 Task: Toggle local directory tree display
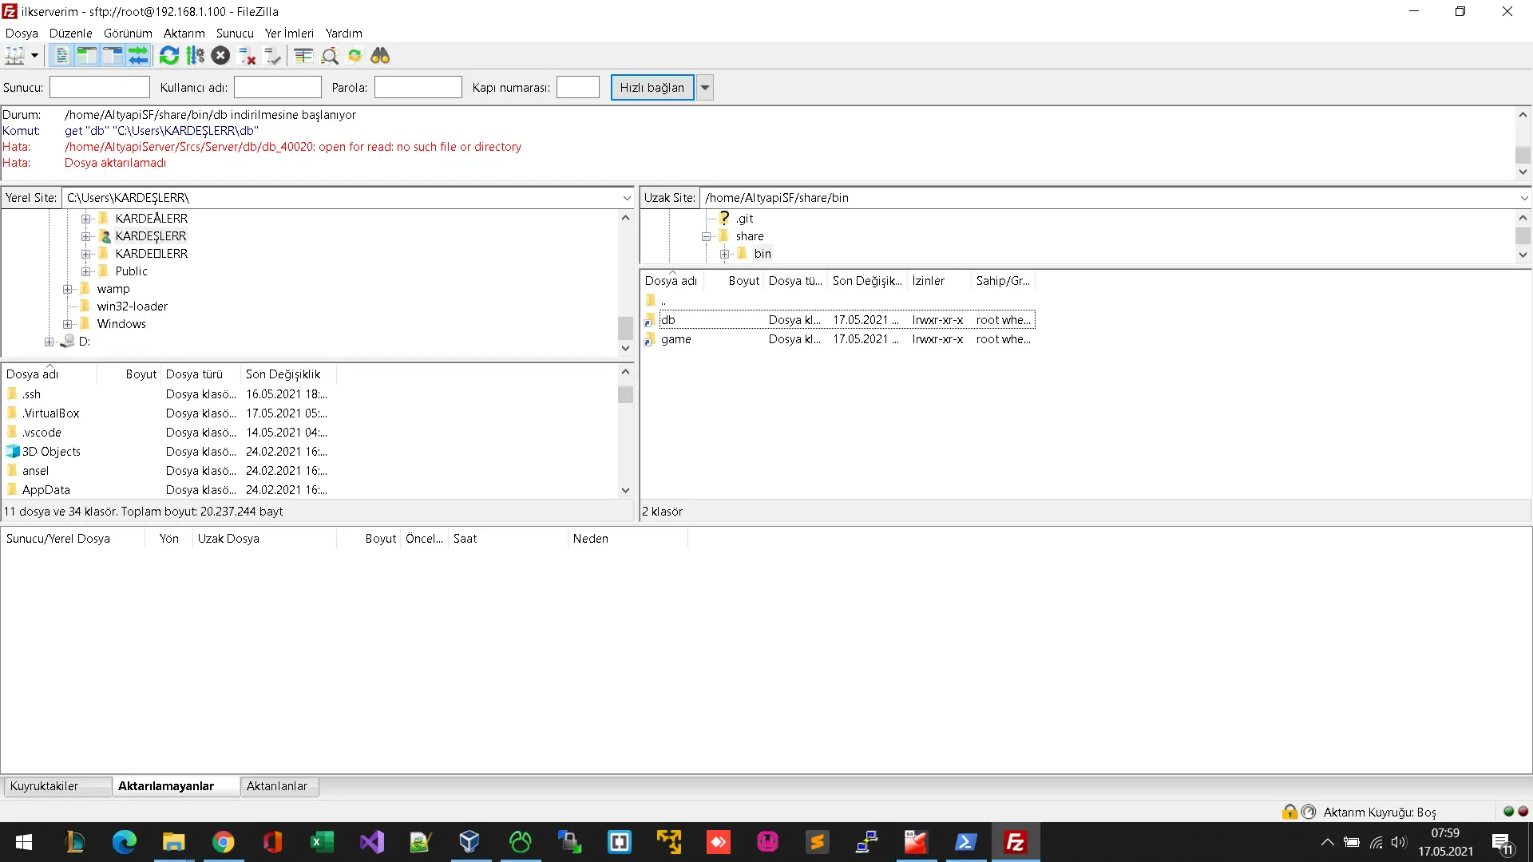[87, 56]
